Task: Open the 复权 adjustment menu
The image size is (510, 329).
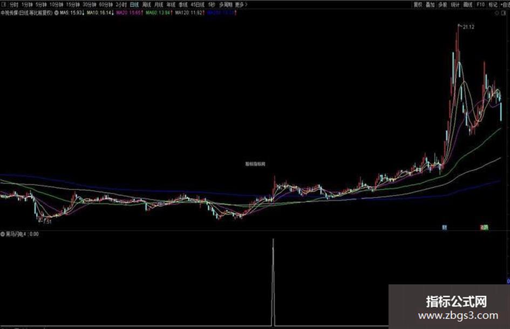Action: 418,4
